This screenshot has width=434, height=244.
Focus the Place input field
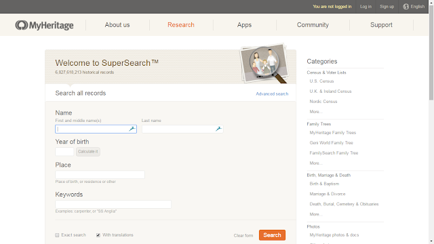[x=100, y=175]
